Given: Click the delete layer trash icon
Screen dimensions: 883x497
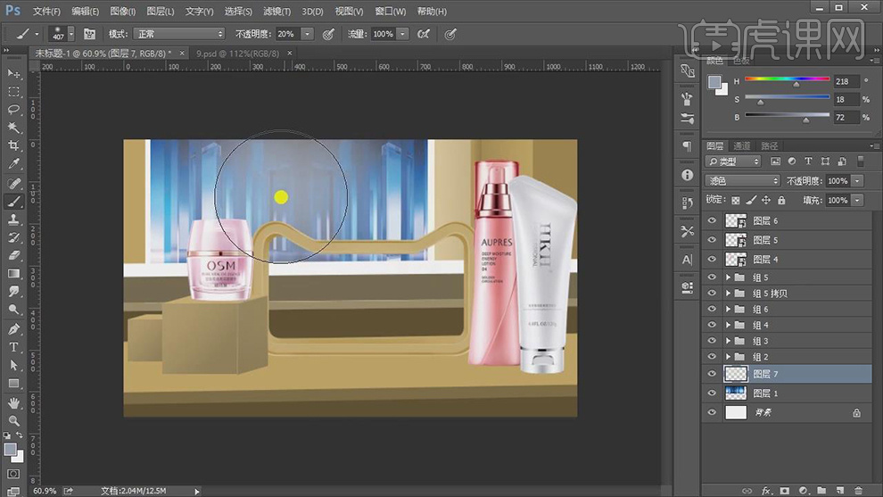Looking at the screenshot, I should (x=858, y=491).
